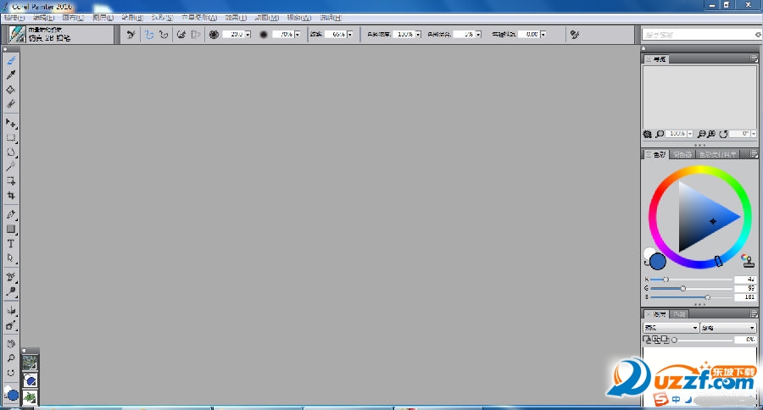Select the Paint Bucket tool

[11, 89]
